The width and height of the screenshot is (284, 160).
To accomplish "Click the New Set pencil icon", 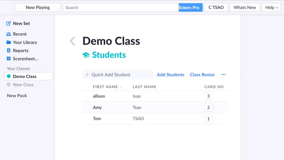I will tap(8, 23).
